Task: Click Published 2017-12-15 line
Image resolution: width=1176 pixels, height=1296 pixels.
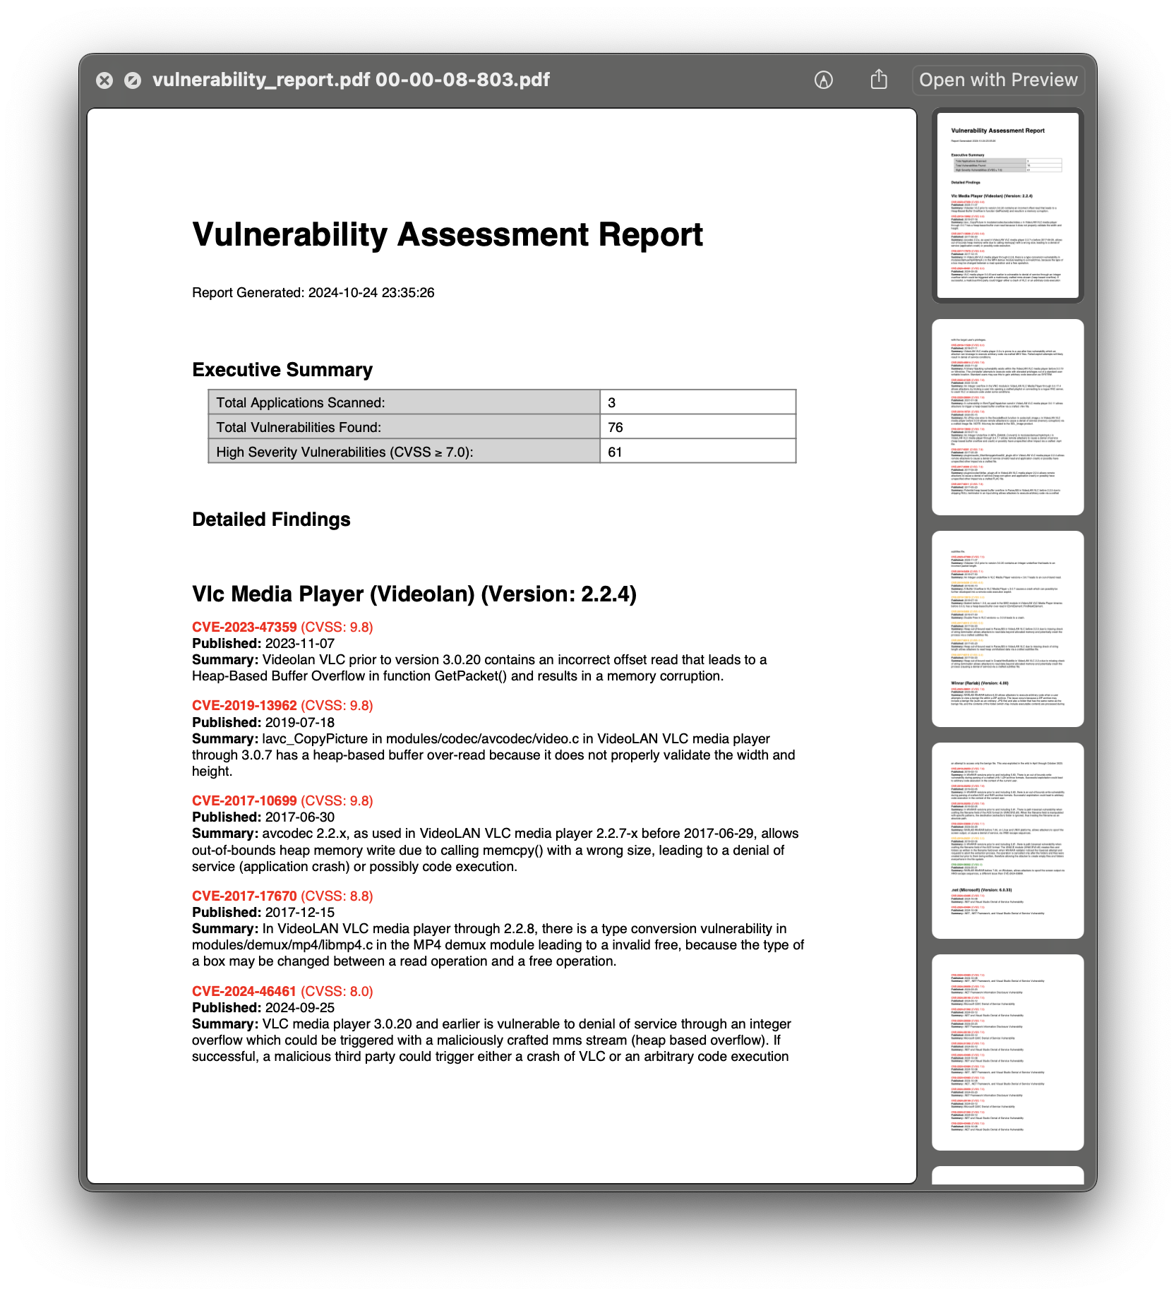Action: coord(263,913)
